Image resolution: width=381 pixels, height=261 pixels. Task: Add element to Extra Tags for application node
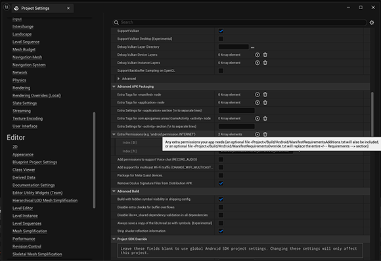(258, 102)
